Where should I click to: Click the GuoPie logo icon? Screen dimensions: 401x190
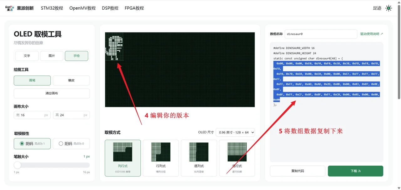[x=10, y=8]
